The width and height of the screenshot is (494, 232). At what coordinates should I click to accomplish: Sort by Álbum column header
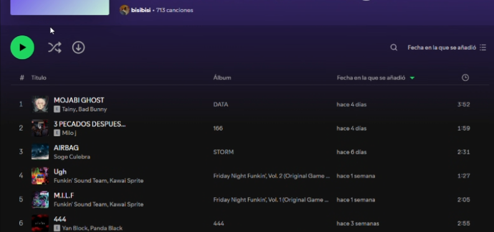click(x=222, y=78)
